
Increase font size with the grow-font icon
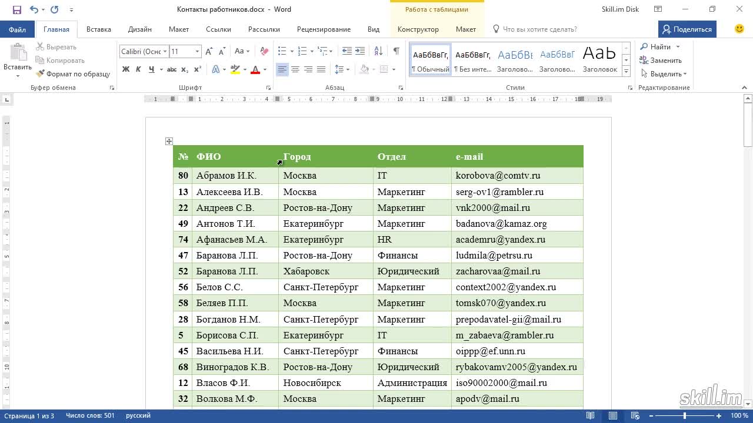(x=209, y=52)
